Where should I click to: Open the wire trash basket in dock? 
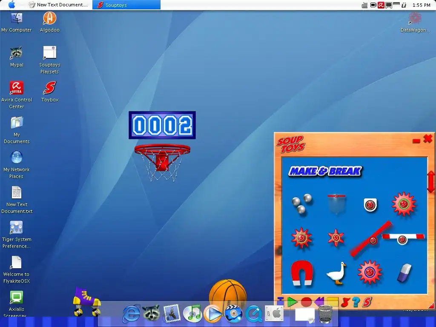(x=325, y=314)
